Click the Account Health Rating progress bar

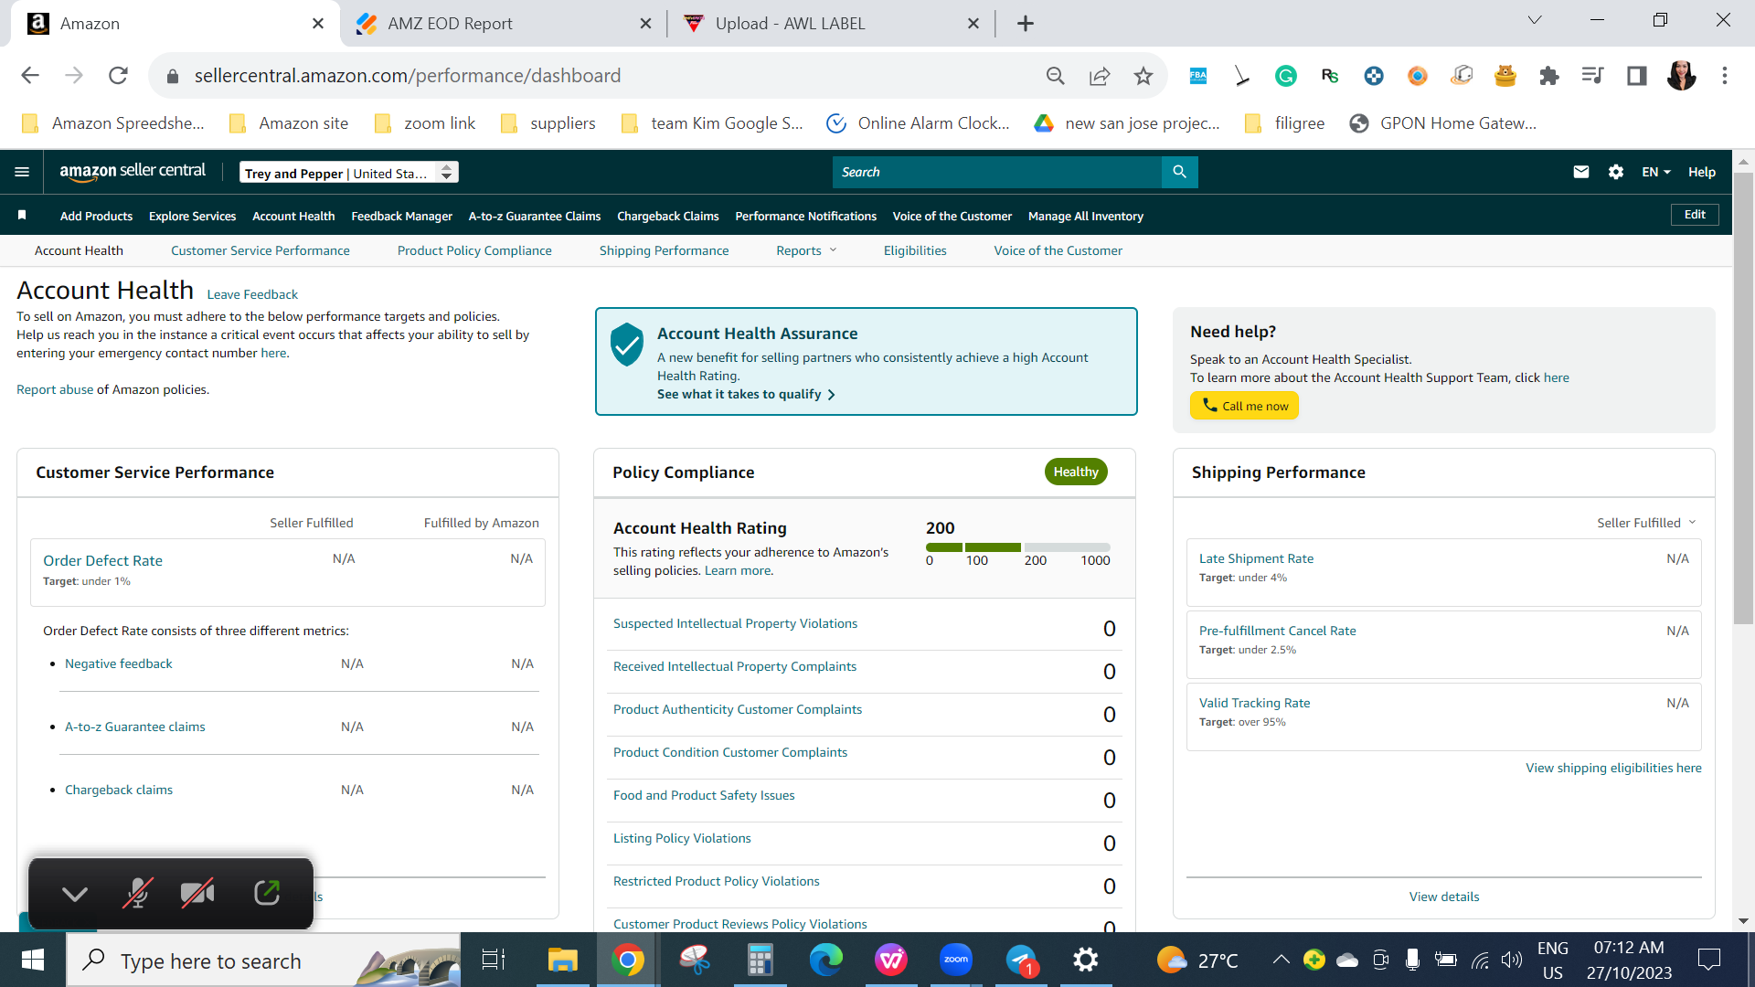(1018, 547)
